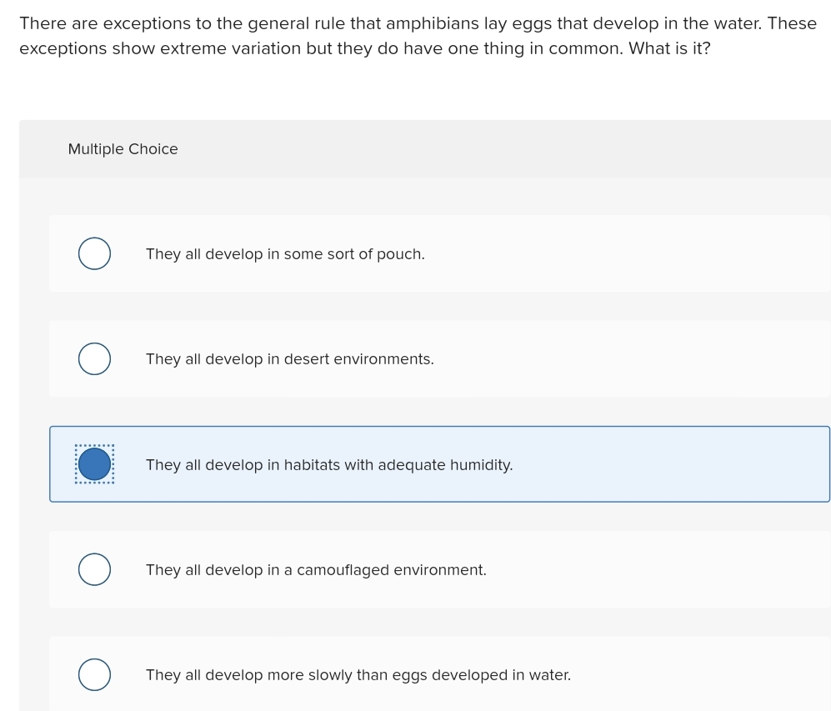Deselect the currently selected humidity option
The height and width of the screenshot is (711, 831).
tap(94, 464)
